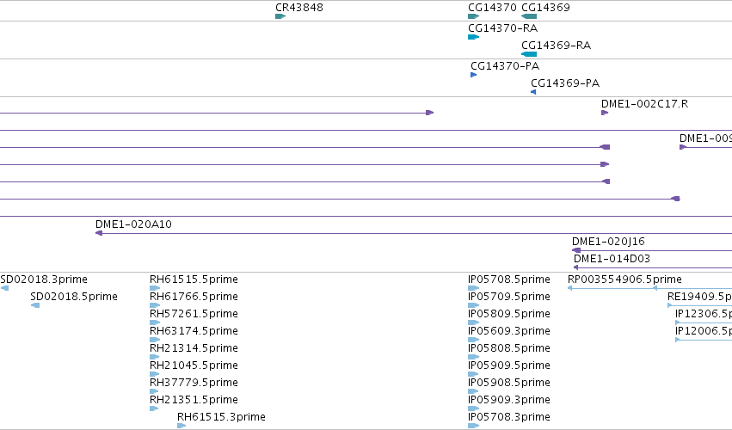This screenshot has width=732, height=430.
Task: Click IP05708.5prime label
Action: point(509,279)
